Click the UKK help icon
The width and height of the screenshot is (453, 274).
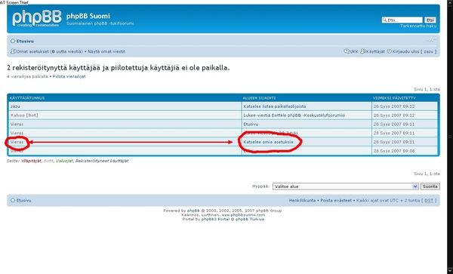pyautogui.click(x=346, y=51)
